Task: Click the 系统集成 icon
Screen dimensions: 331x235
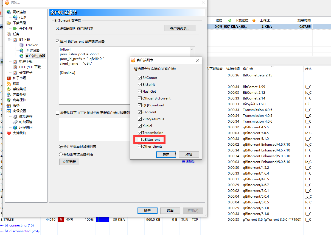Action: pos(9,89)
